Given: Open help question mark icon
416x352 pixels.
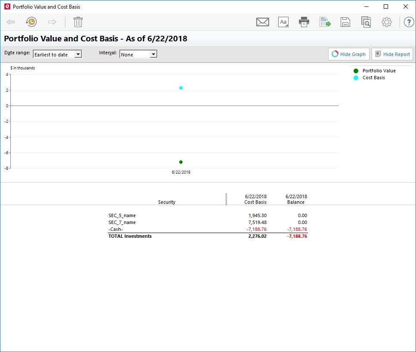Looking at the screenshot, I should click(x=408, y=22).
